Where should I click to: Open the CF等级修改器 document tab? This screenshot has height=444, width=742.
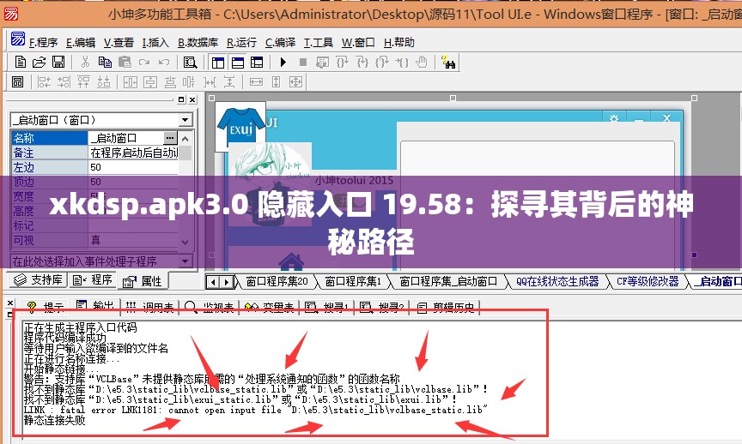pyautogui.click(x=648, y=281)
